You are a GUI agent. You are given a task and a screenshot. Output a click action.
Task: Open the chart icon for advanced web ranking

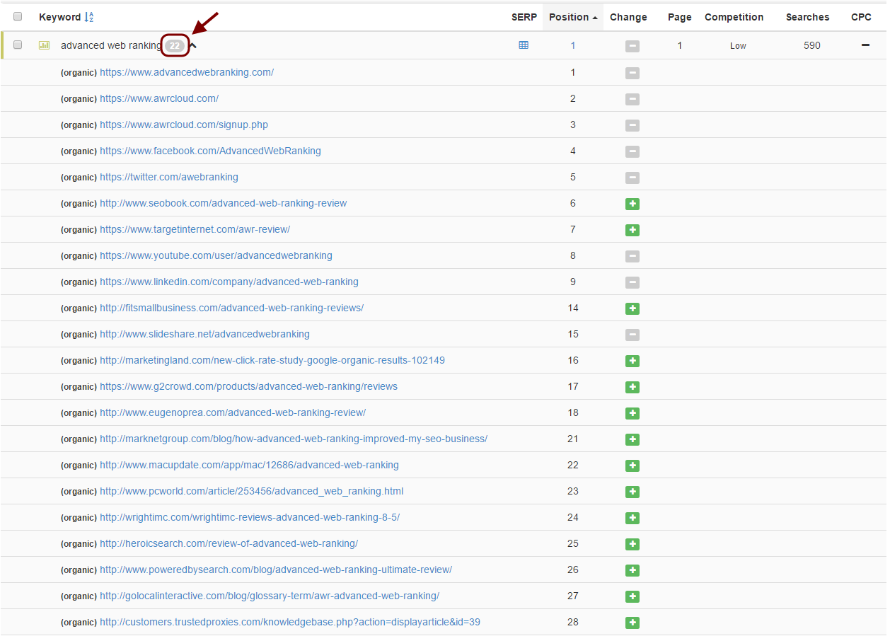(44, 45)
